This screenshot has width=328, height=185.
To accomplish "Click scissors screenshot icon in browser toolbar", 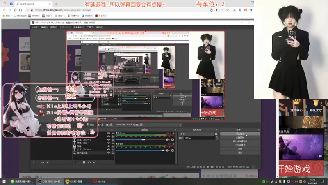I will (x=235, y=10).
